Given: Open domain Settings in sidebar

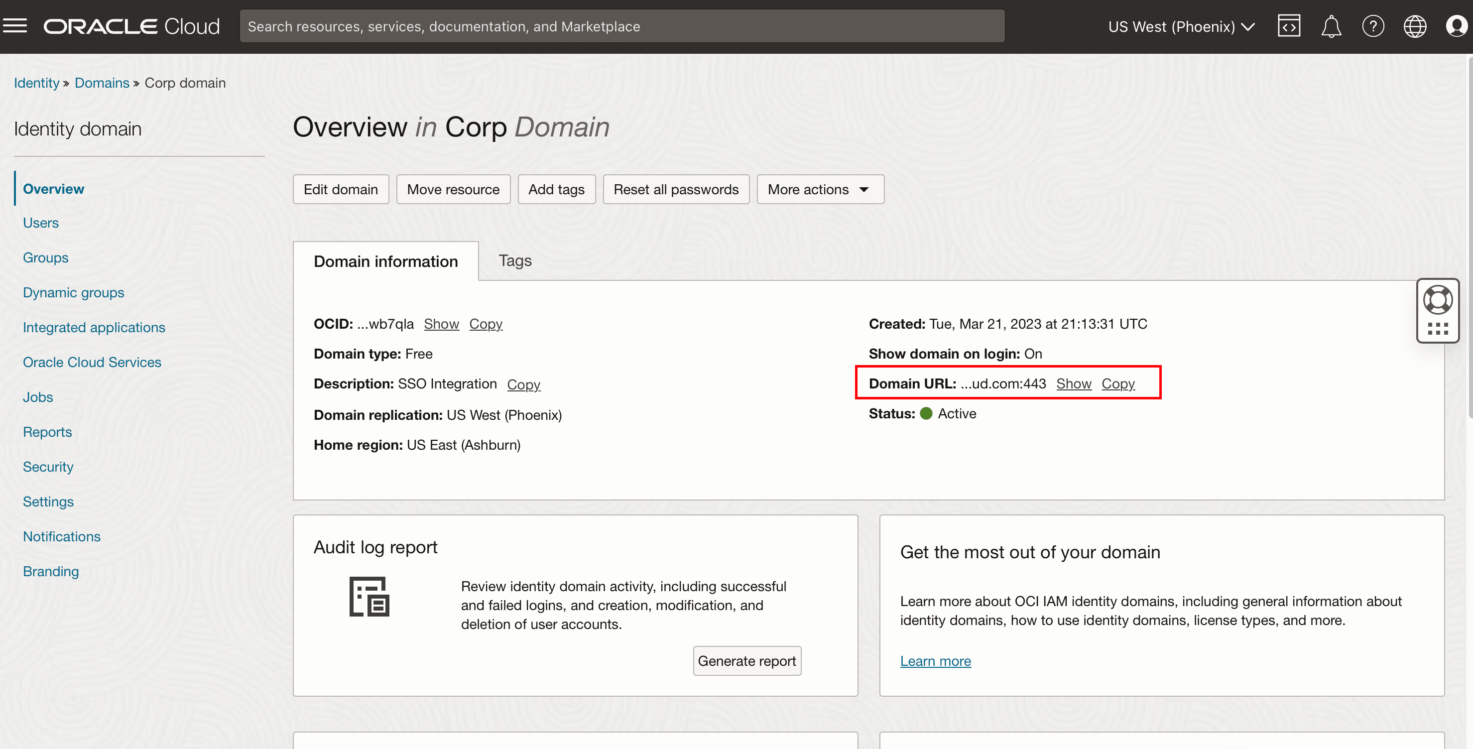Looking at the screenshot, I should click(48, 502).
